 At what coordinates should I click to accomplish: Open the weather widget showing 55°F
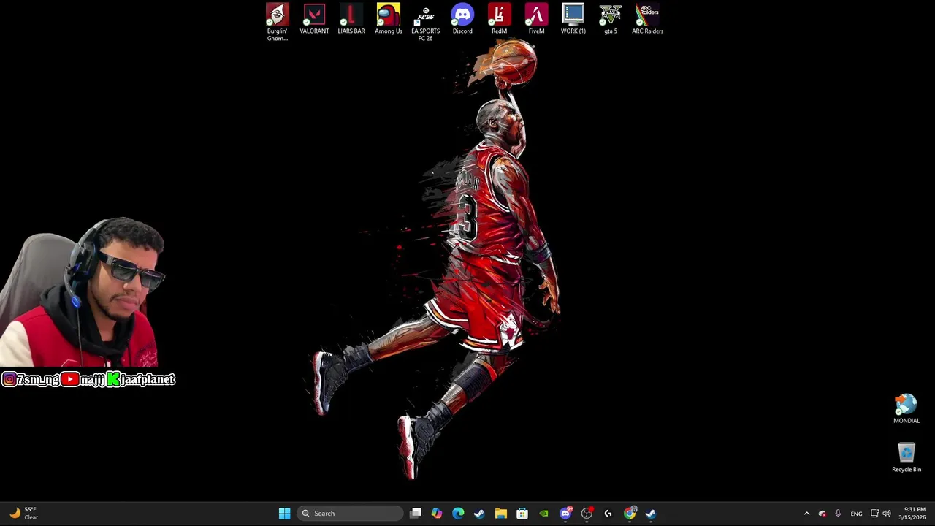pyautogui.click(x=23, y=514)
